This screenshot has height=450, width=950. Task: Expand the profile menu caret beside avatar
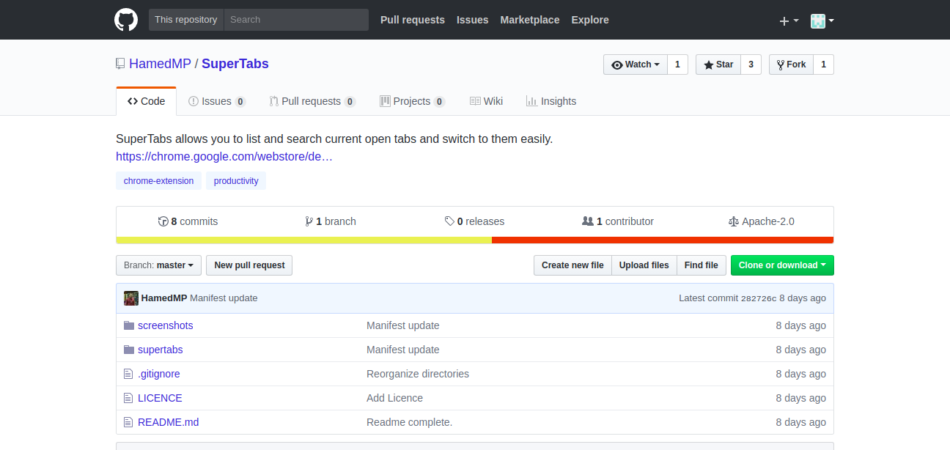tap(831, 21)
